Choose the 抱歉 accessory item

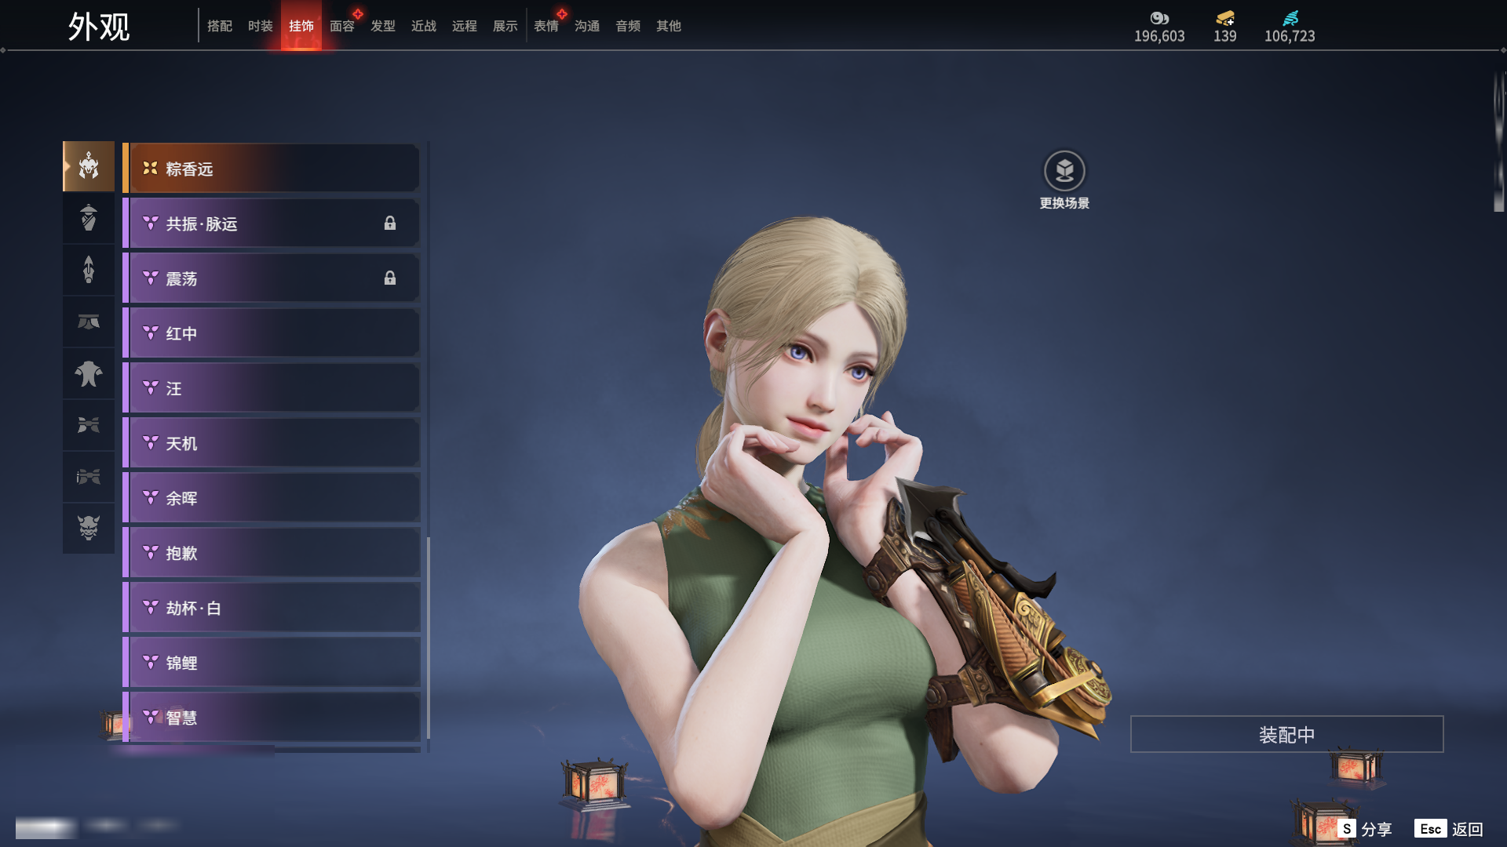click(x=271, y=552)
